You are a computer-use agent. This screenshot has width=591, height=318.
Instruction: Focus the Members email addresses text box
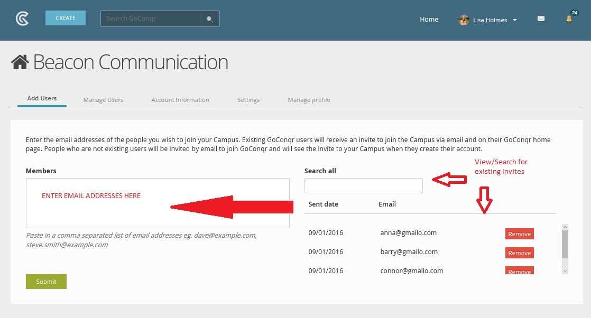(158, 203)
